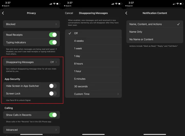Screen dimensions: 185x136
Task: Tap Search back link in left status bar
Action: pyautogui.click(x=6, y=6)
